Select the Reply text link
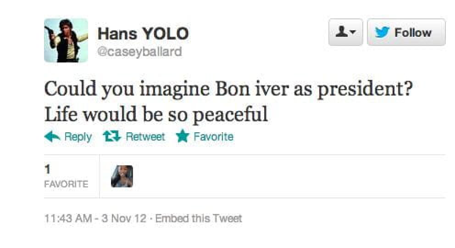455x248 pixels. click(78, 137)
